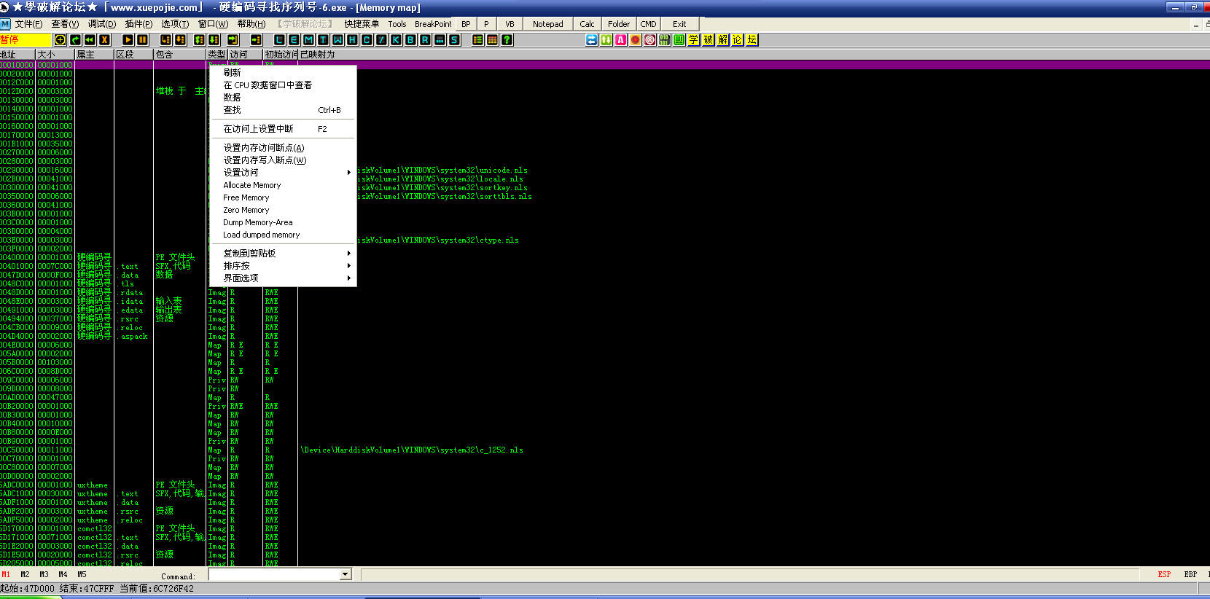Expand the 设置访问 submenu
The image size is (1210, 599).
click(x=283, y=173)
